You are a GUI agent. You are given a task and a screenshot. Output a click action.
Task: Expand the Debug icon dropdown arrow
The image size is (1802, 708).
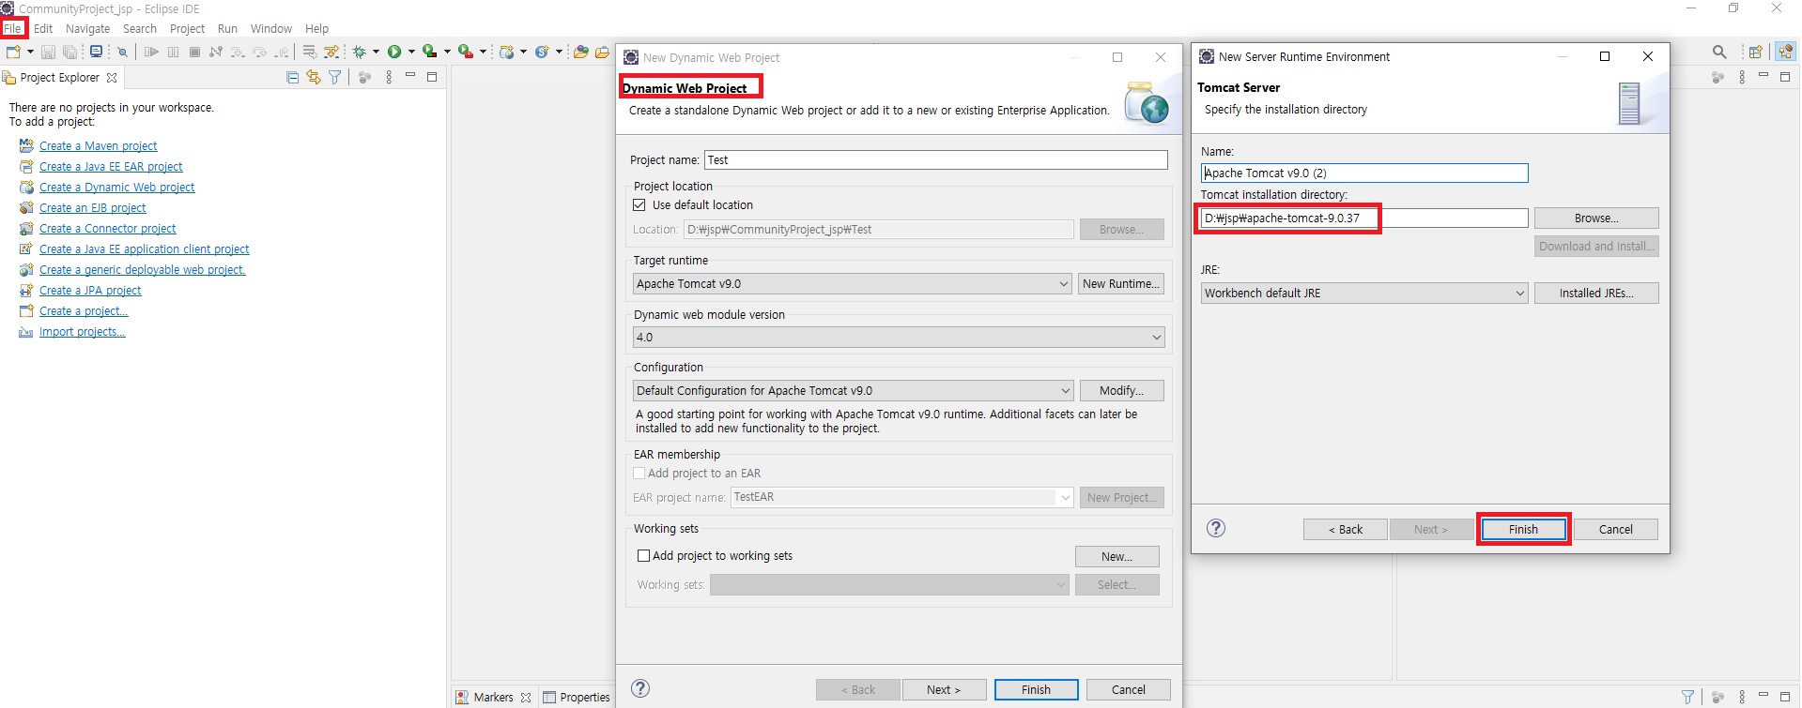pos(376,52)
